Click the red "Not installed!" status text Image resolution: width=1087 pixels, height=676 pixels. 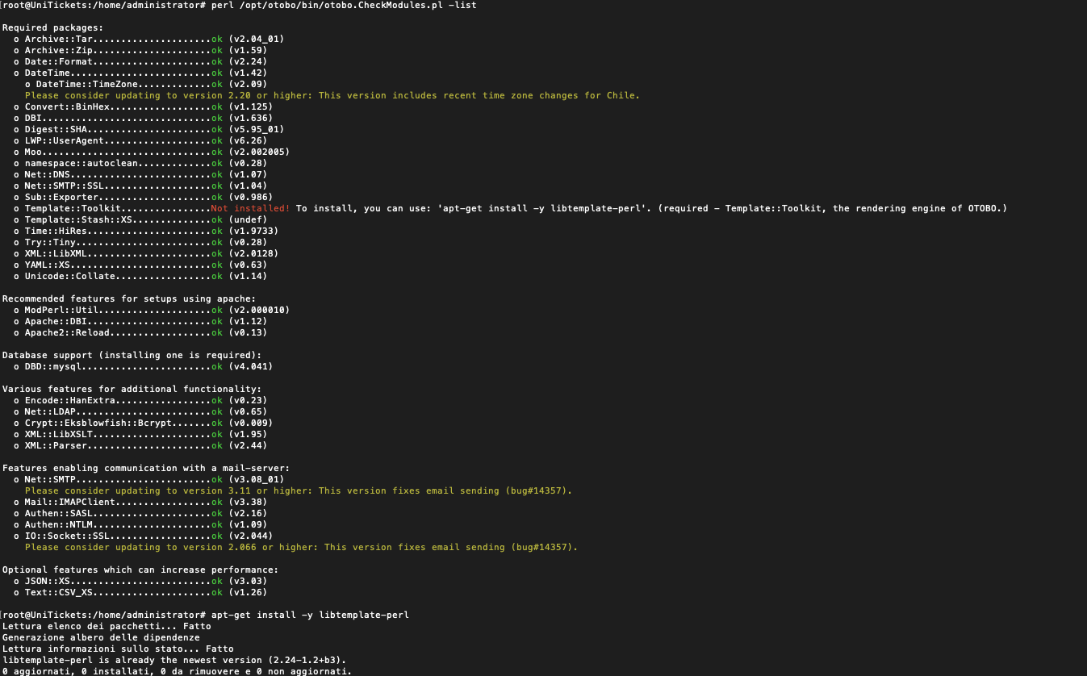(250, 208)
